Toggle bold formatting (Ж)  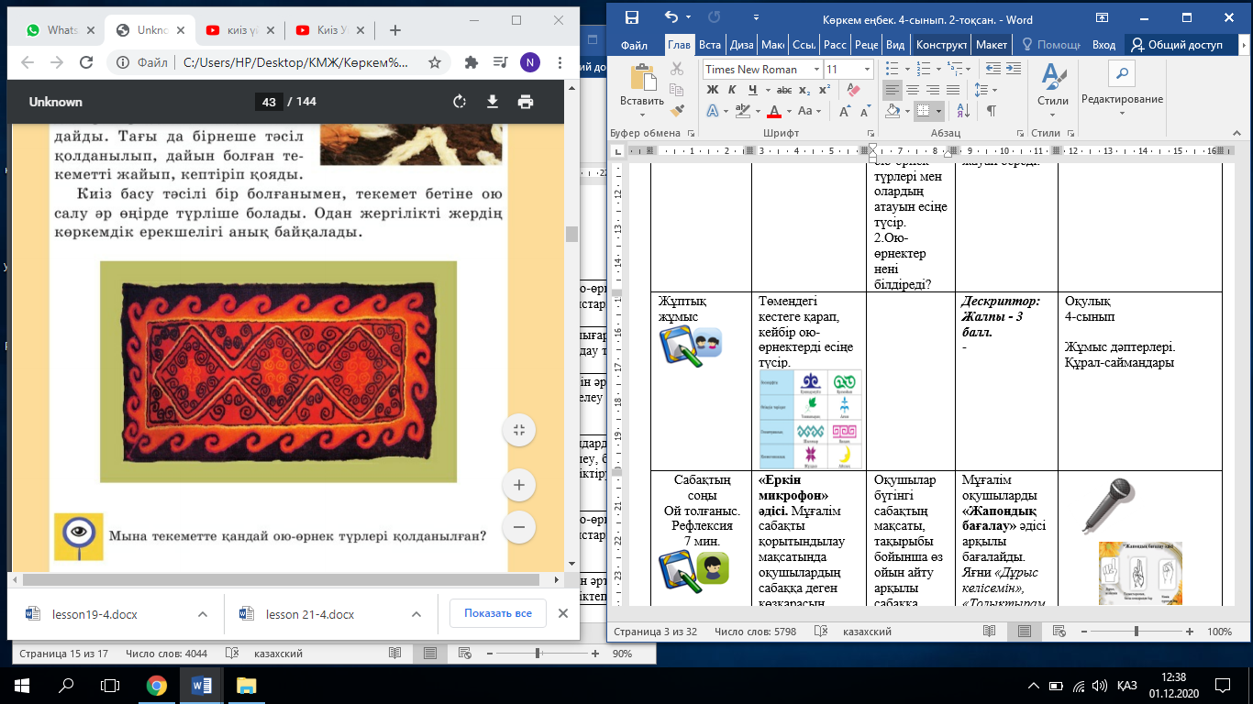tap(712, 90)
